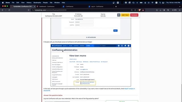Open a new browser tab

click(116, 7)
